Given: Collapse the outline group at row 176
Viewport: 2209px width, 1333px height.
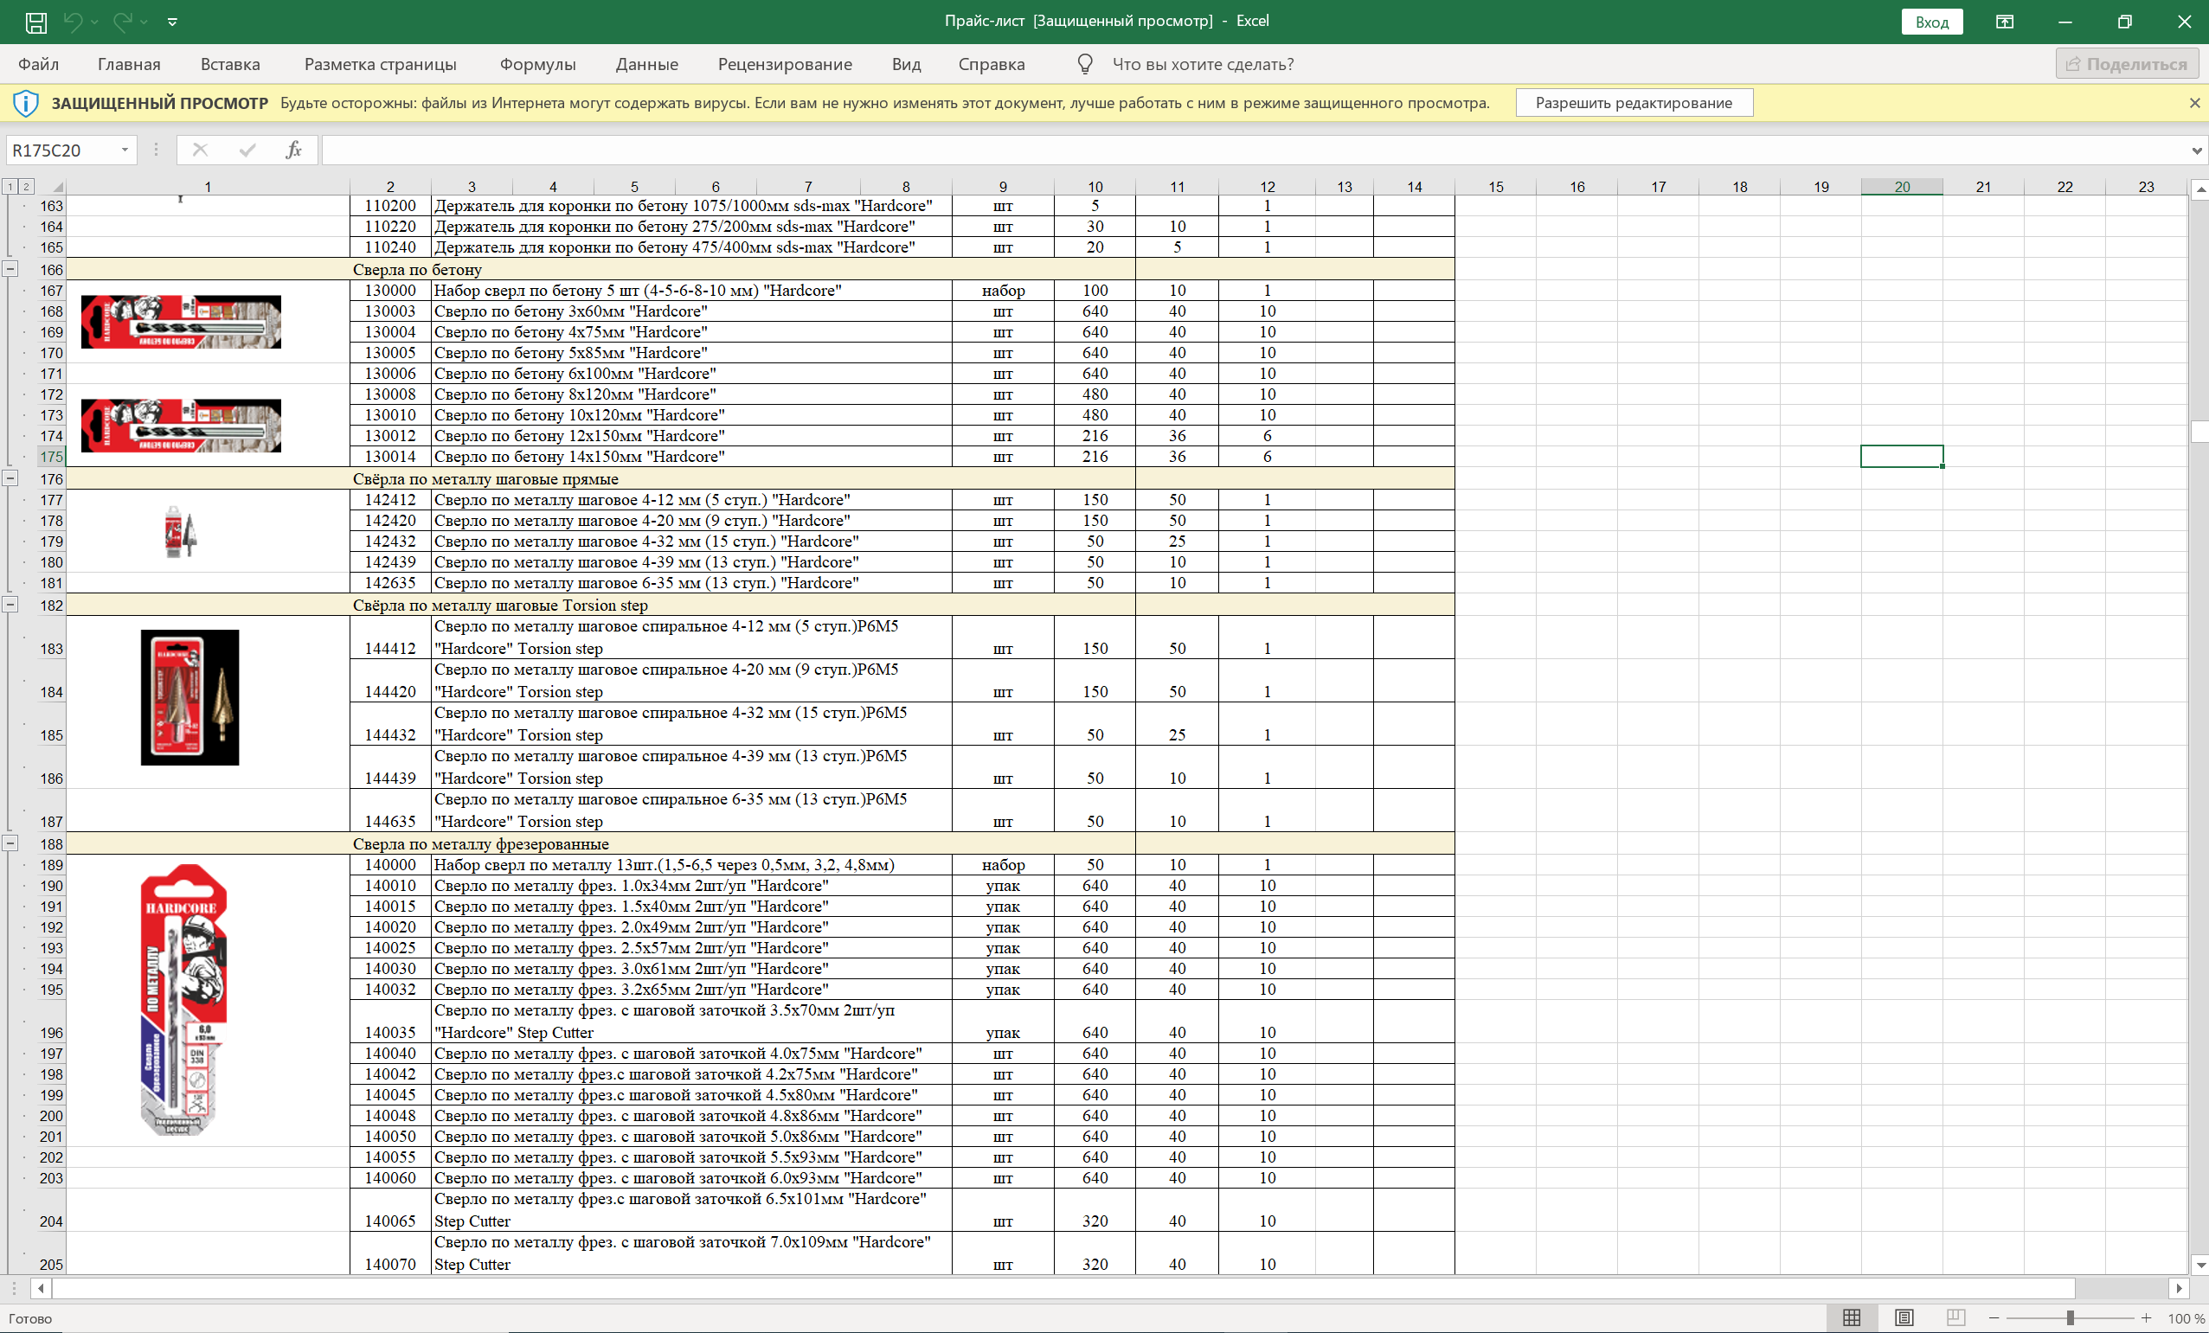Looking at the screenshot, I should 10,478.
